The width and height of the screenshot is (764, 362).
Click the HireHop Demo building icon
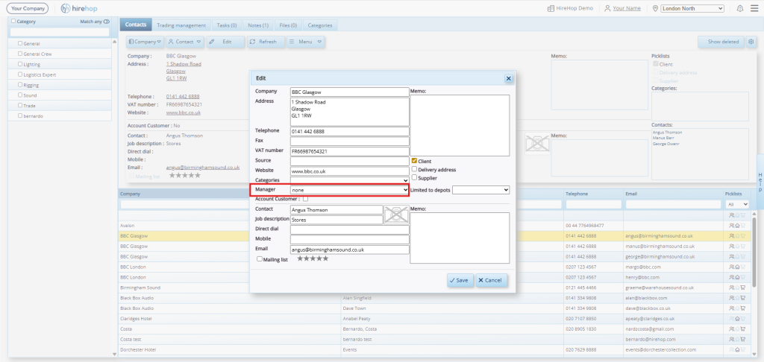pyautogui.click(x=551, y=8)
